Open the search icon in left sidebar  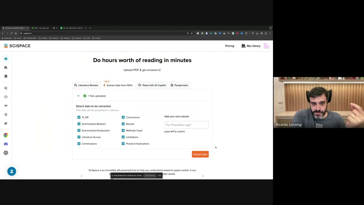click(x=6, y=88)
